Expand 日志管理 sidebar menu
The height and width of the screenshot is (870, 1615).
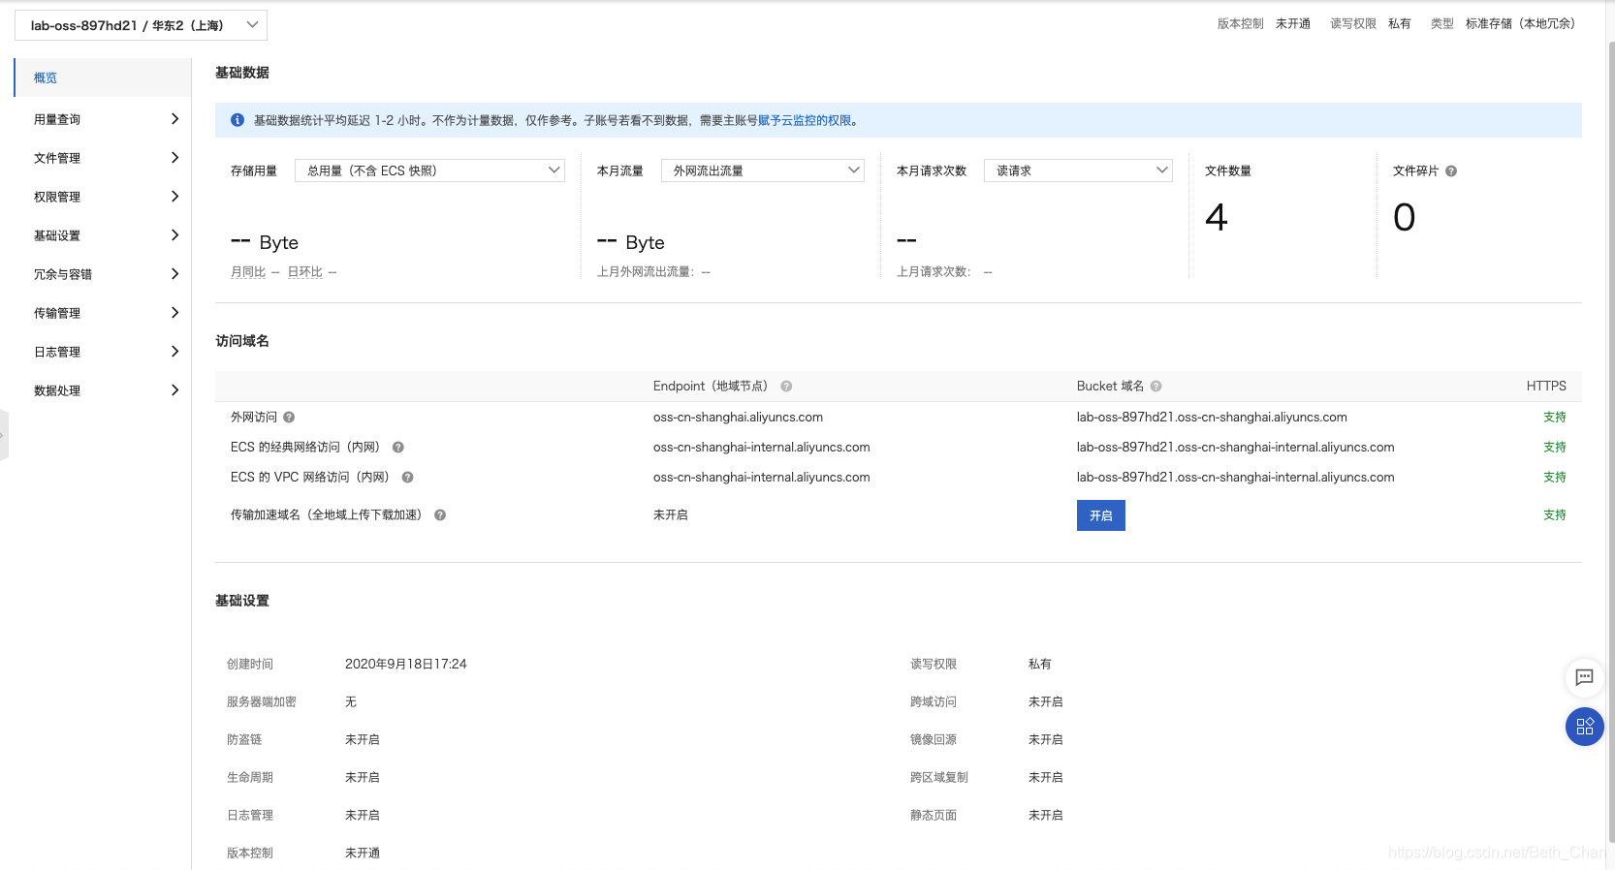pos(103,352)
